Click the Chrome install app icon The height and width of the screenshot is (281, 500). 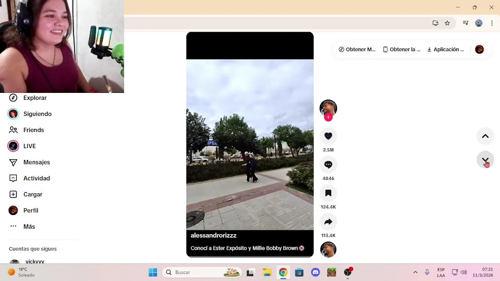(x=436, y=23)
